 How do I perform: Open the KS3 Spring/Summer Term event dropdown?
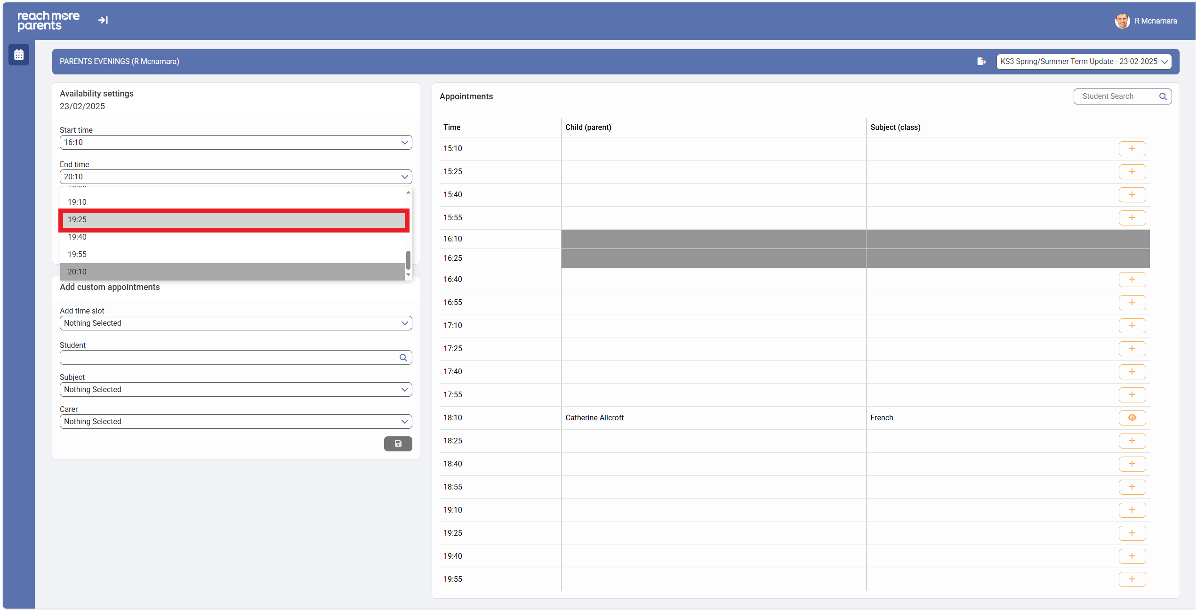(x=1084, y=62)
